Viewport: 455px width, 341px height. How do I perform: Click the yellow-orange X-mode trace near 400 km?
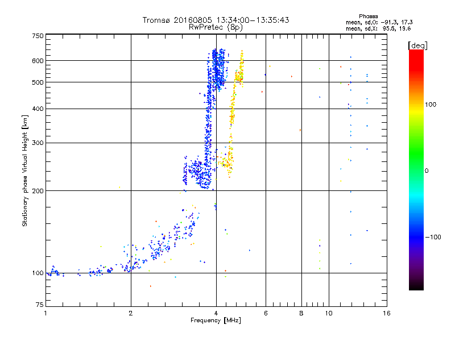[232, 111]
